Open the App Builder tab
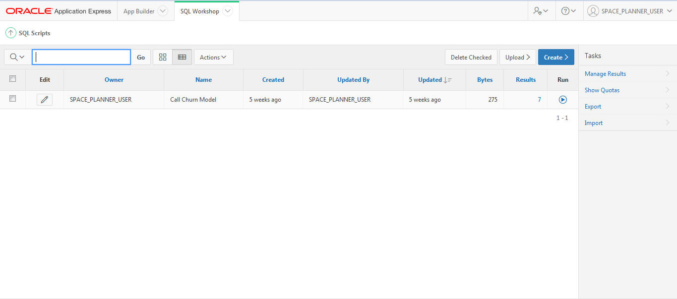677x299 pixels. (139, 11)
